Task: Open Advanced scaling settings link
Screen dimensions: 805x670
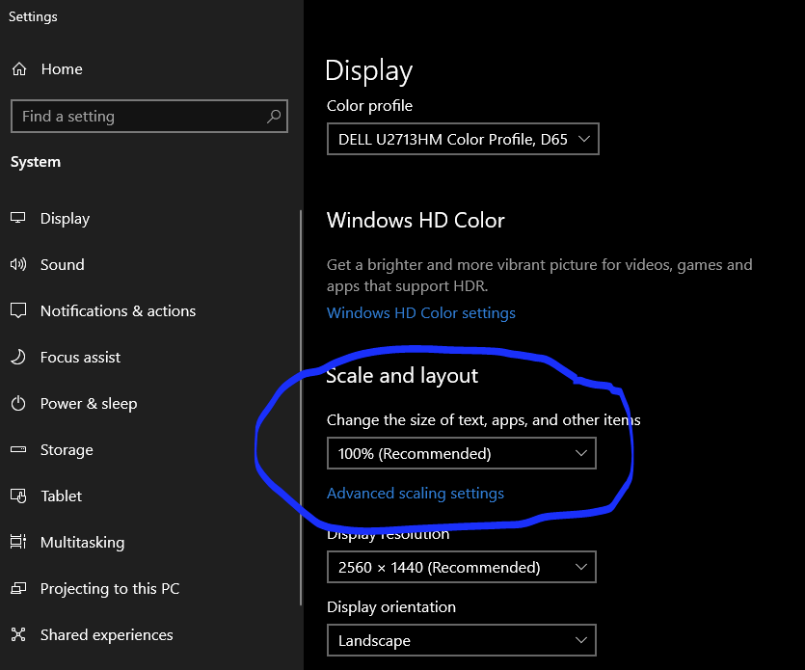Action: point(416,494)
